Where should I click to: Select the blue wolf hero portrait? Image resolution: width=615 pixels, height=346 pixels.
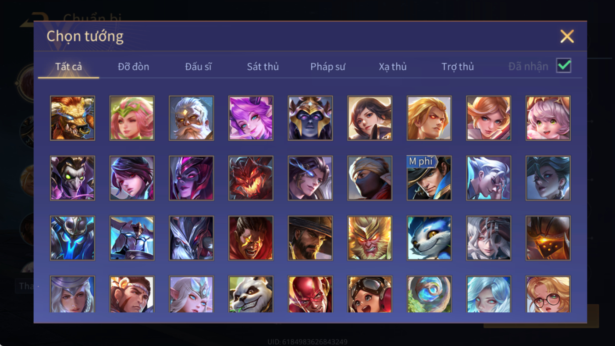click(x=429, y=238)
